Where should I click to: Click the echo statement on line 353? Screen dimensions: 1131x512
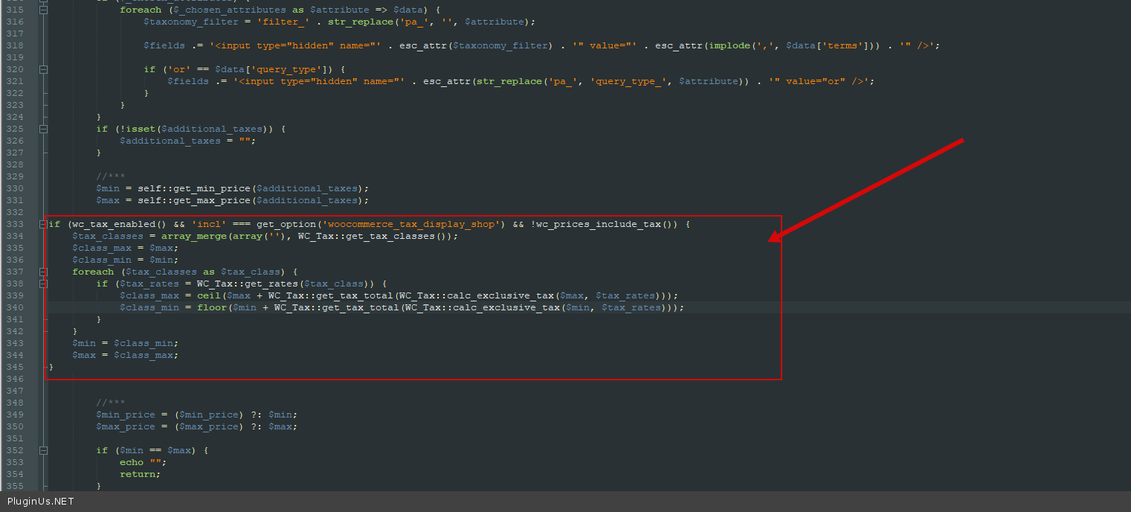[132, 462]
